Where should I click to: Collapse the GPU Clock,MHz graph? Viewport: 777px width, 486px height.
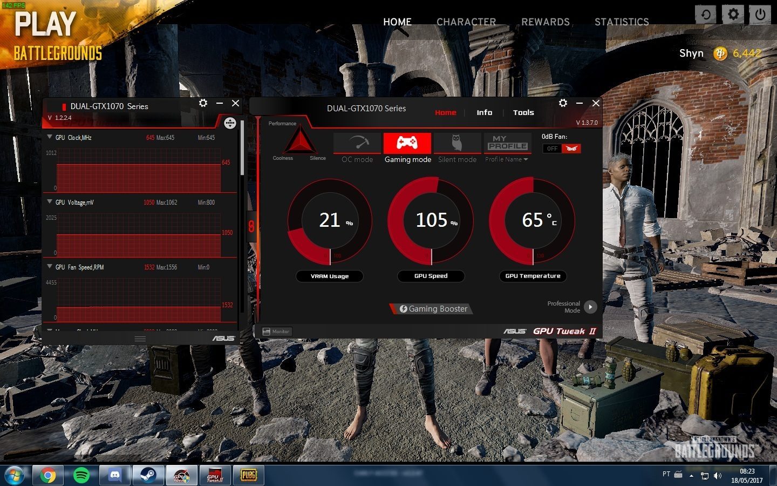pos(50,137)
